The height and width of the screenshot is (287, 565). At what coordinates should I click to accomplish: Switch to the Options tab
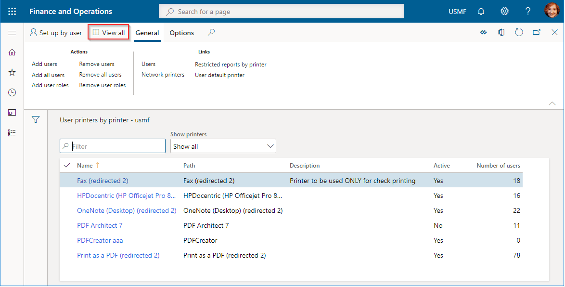[x=181, y=33]
